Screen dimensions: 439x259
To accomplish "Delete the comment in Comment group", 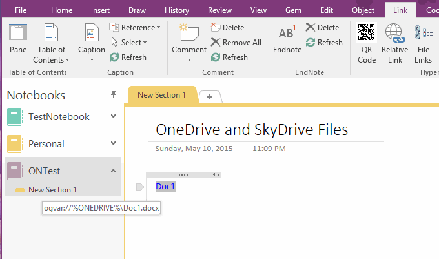I will 227,27.
